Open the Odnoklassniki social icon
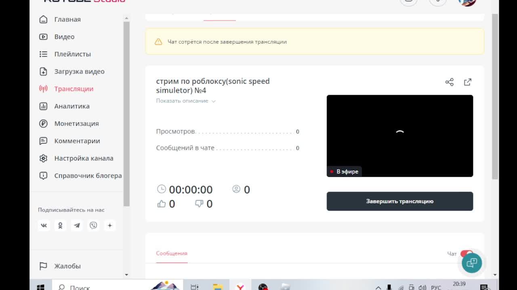 click(60, 226)
